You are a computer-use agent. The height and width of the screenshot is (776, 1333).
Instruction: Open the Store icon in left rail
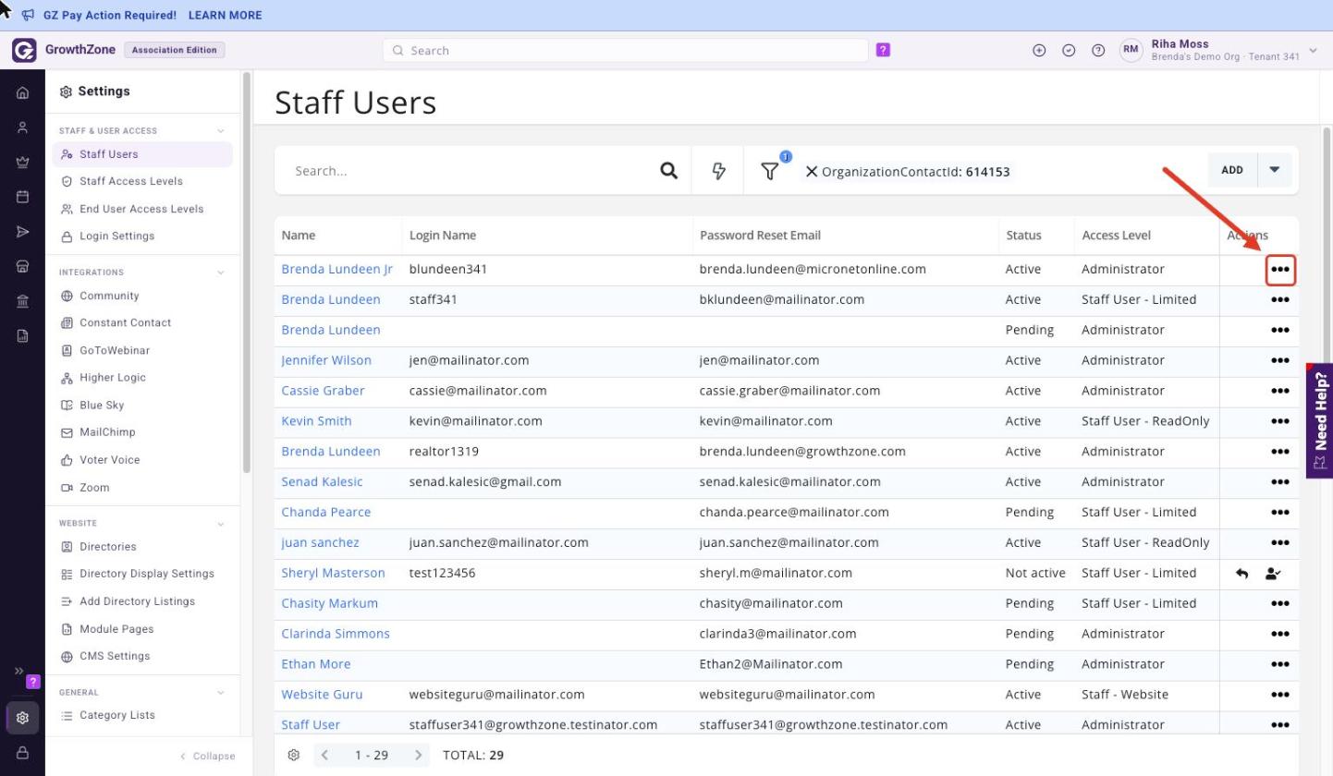point(23,266)
